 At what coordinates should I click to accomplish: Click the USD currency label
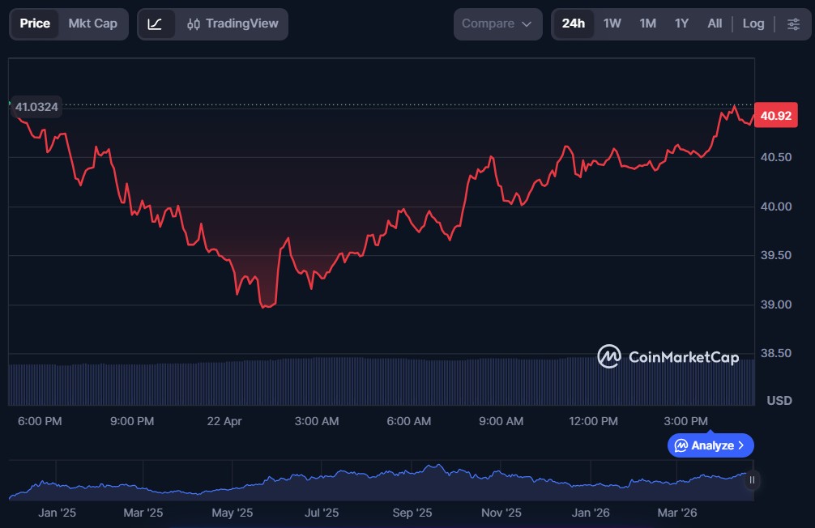coord(779,400)
